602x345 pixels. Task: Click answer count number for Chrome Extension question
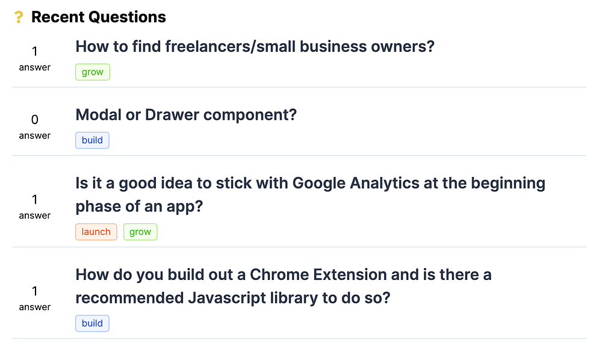[35, 291]
